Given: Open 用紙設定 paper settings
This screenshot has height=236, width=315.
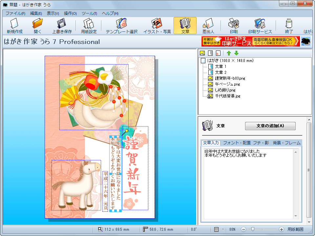Looking at the screenshot, I should point(89,26).
